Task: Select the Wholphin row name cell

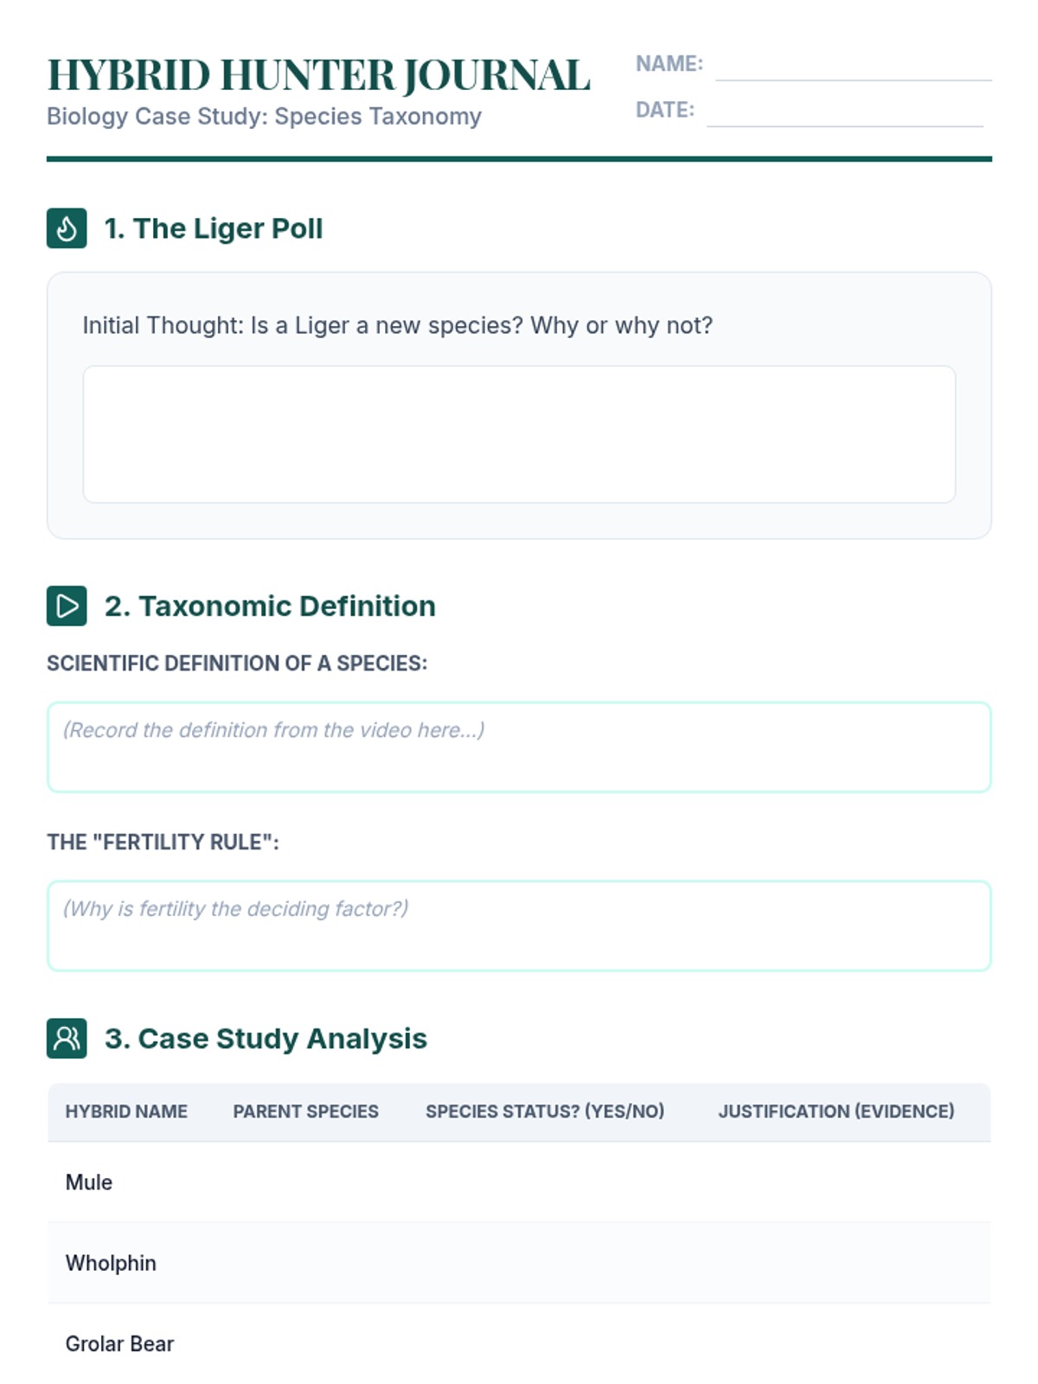Action: (x=111, y=1263)
